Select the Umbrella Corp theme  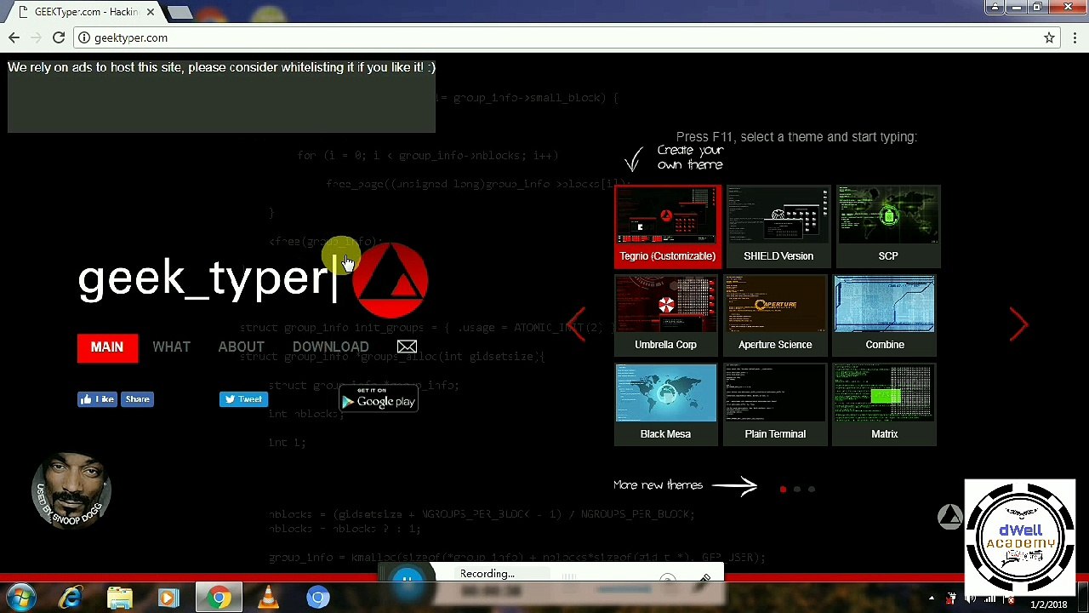click(x=665, y=315)
